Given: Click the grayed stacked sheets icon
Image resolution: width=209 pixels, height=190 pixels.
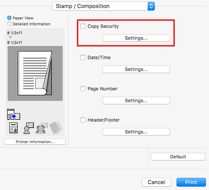Looking at the screenshot, I should [x=56, y=128].
